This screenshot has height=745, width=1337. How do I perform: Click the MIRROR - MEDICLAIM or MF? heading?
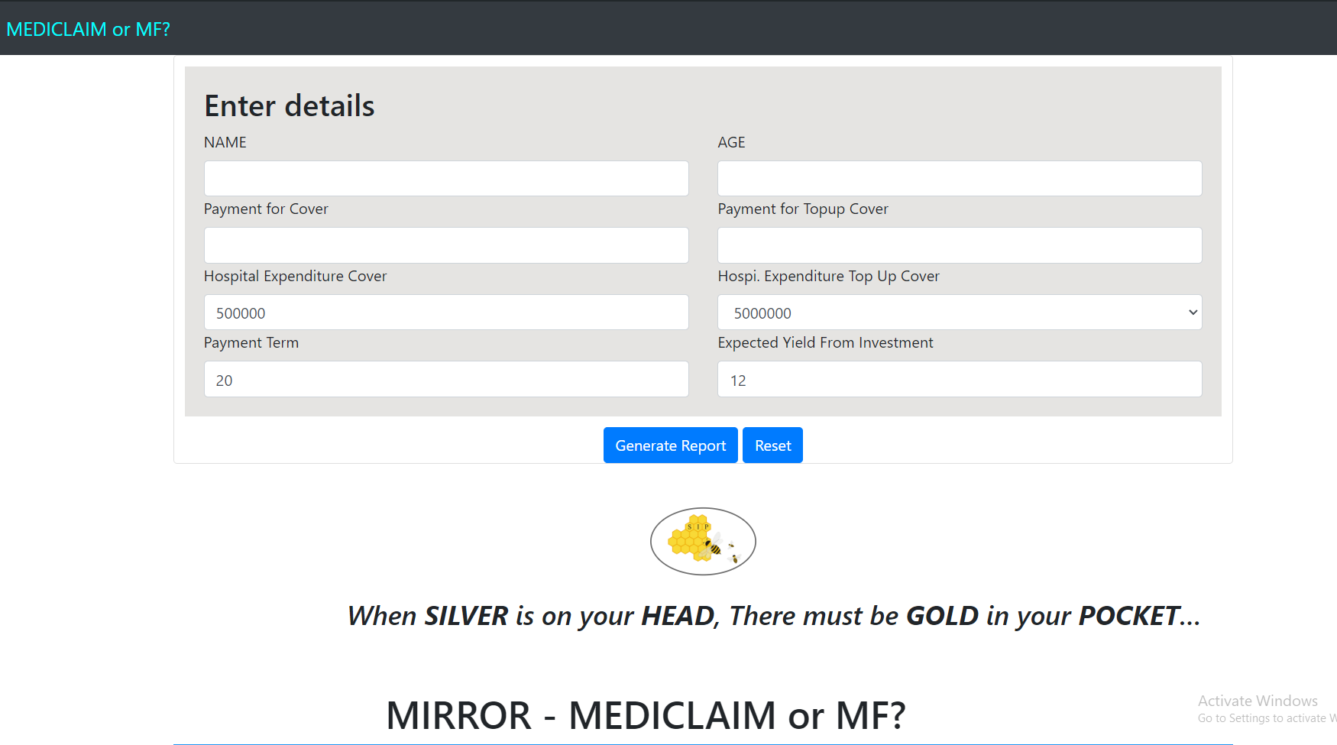tap(646, 716)
